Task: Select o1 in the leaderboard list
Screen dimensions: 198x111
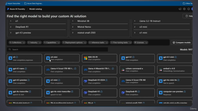Action: pyautogui.click(x=17, y=21)
